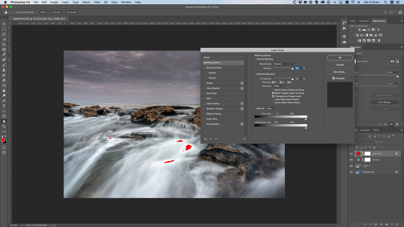The height and width of the screenshot is (227, 404).
Task: Cancel the Layer Style dialog
Action: point(340,64)
